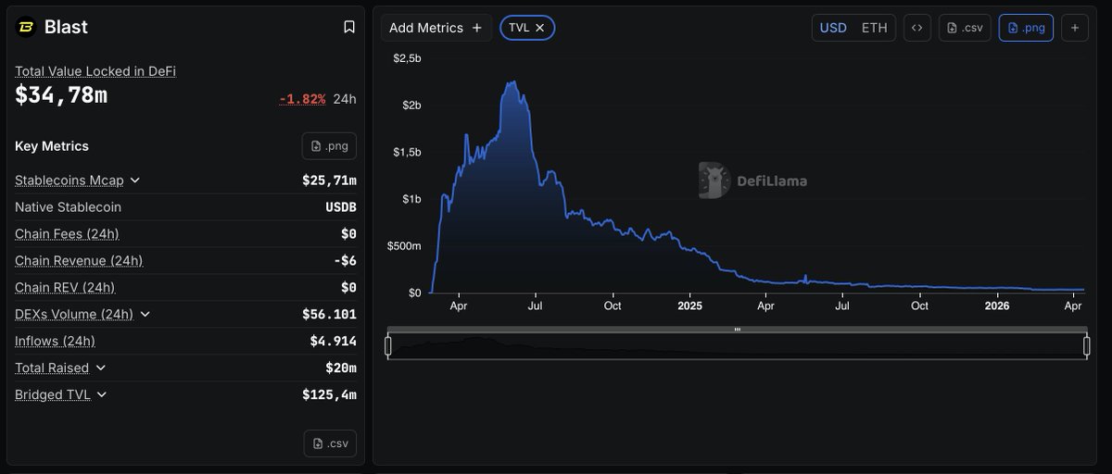Export chart data as .csv
1112x474 pixels.
pyautogui.click(x=965, y=28)
